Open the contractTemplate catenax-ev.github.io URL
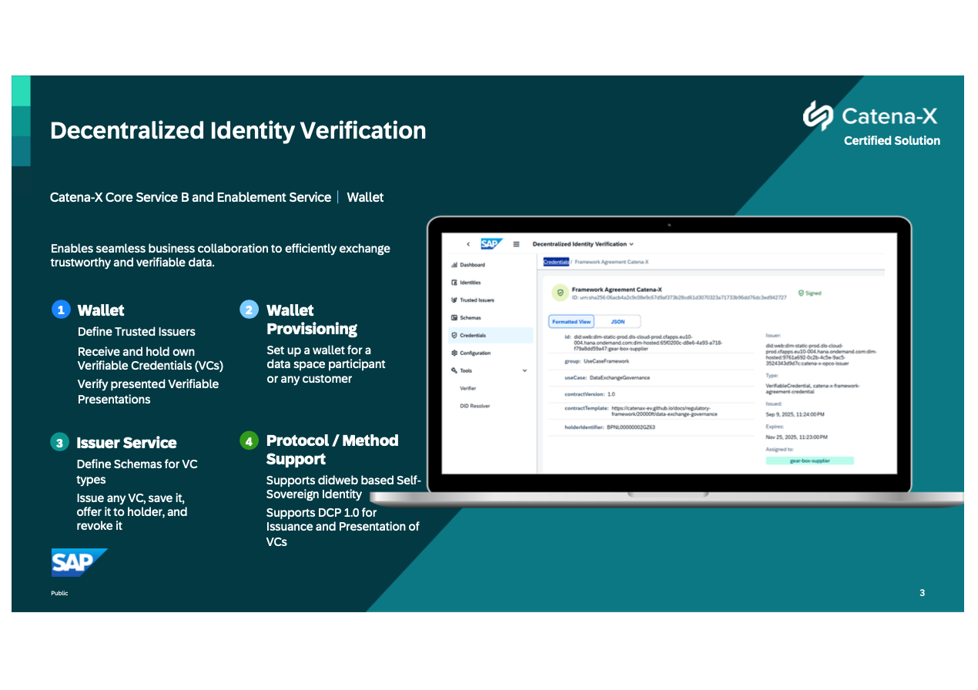This screenshot has height=690, width=978. point(664,411)
